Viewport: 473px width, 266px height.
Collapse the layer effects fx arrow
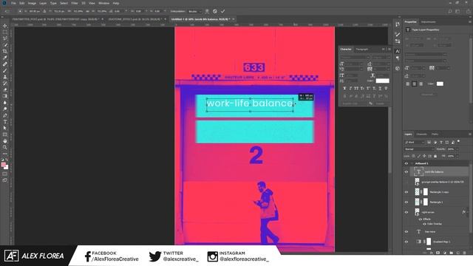coord(468,212)
